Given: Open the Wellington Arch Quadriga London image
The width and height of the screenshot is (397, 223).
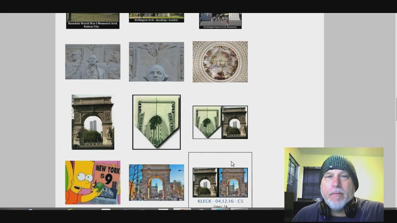Looking at the screenshot, I should [156, 17].
